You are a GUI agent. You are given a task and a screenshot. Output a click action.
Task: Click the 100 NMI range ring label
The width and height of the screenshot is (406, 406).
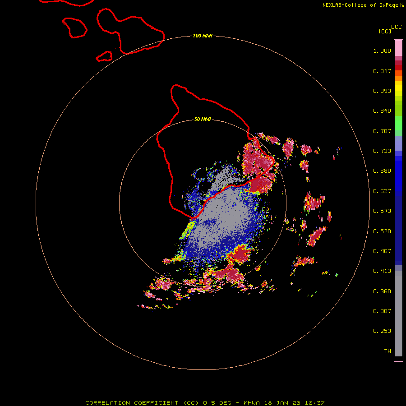[203, 36]
